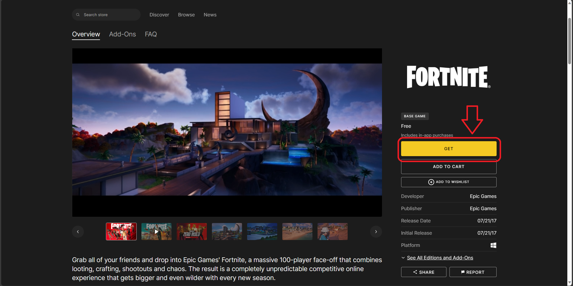Type in the Search store field

pyautogui.click(x=109, y=15)
